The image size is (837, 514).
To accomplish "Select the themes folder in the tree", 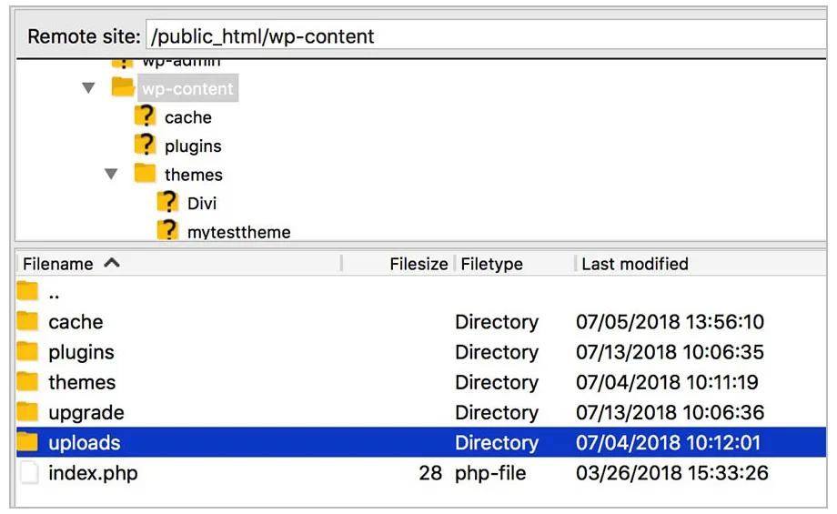I will click(193, 175).
